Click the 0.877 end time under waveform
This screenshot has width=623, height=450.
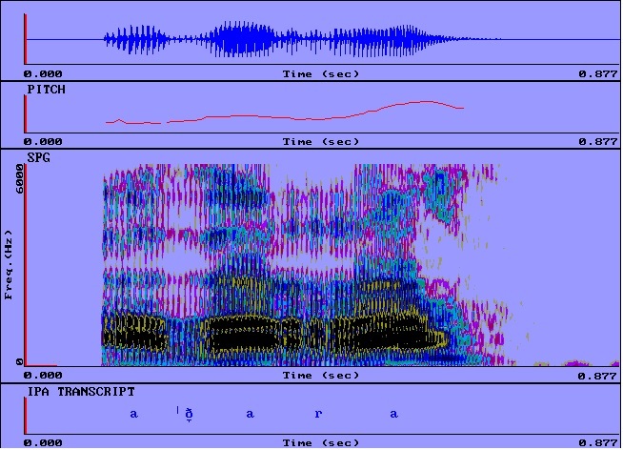click(x=598, y=74)
